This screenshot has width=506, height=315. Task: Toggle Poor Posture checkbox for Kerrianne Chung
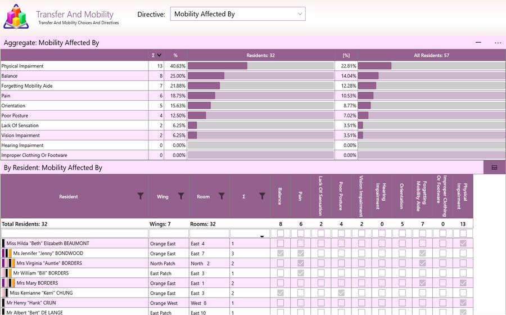click(x=341, y=292)
